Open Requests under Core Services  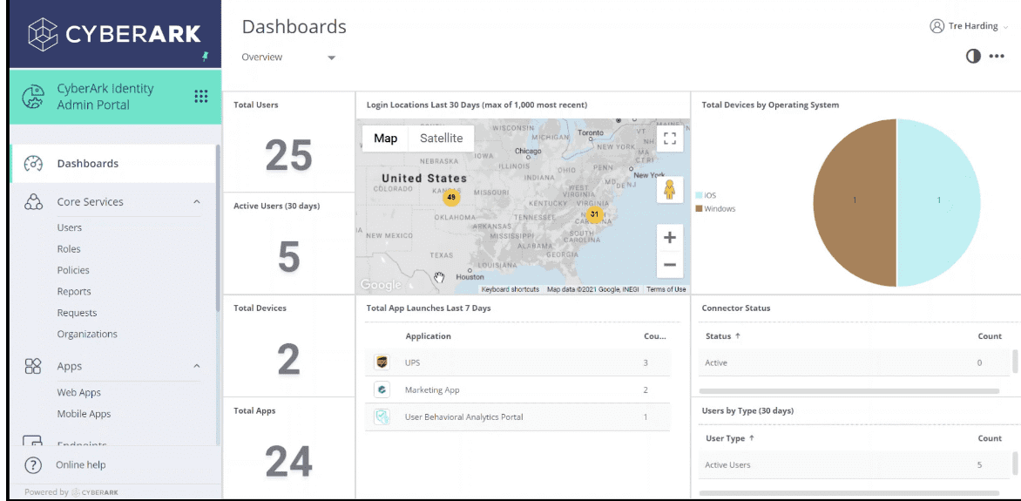(77, 313)
